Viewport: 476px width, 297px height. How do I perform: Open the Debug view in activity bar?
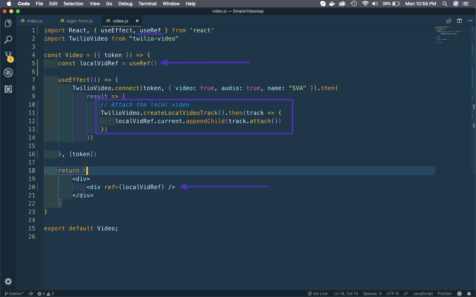click(x=8, y=73)
